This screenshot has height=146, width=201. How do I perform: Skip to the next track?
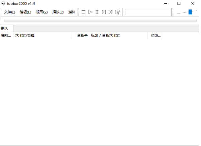pyautogui.click(x=110, y=12)
